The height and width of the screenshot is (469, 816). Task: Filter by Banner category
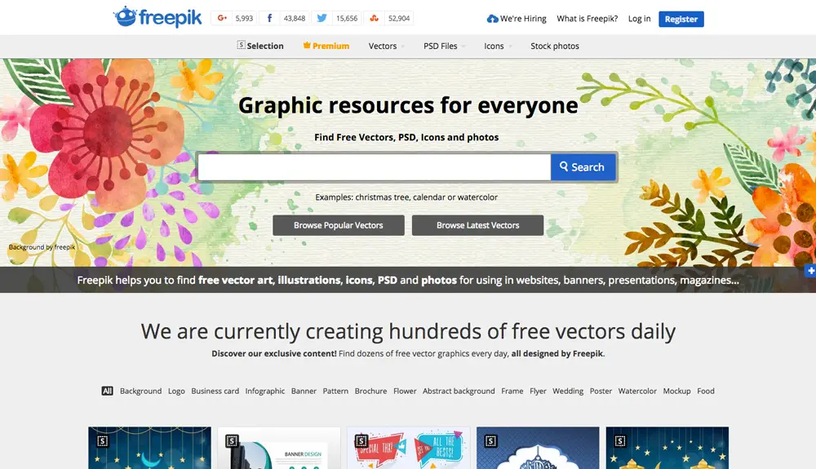[304, 391]
